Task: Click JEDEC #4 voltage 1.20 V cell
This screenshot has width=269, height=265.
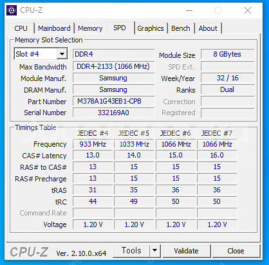Action: (93, 224)
